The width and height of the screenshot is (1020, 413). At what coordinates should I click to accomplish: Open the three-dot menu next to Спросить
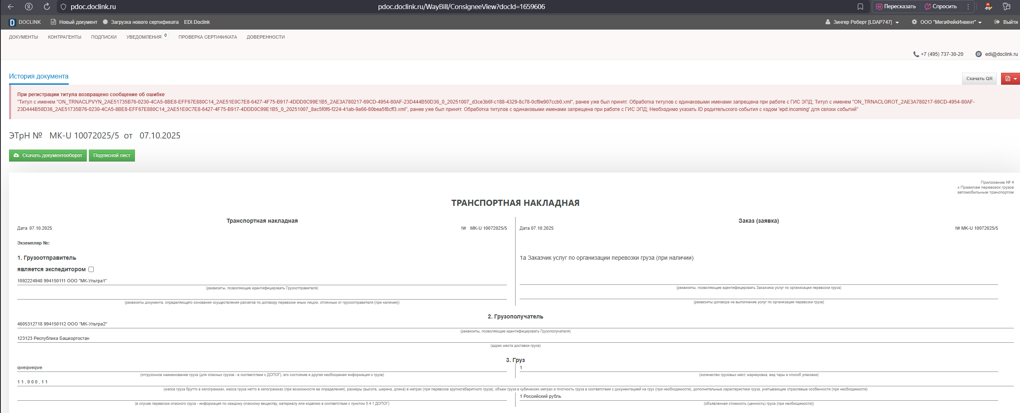968,7
